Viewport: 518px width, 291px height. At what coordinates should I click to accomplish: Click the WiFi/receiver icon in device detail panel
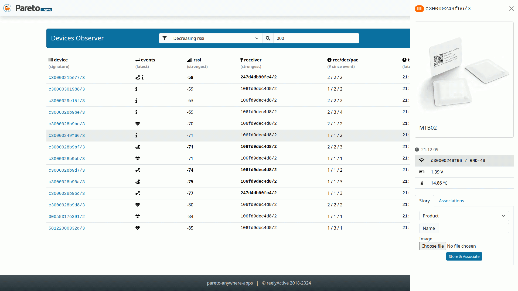coord(421,161)
